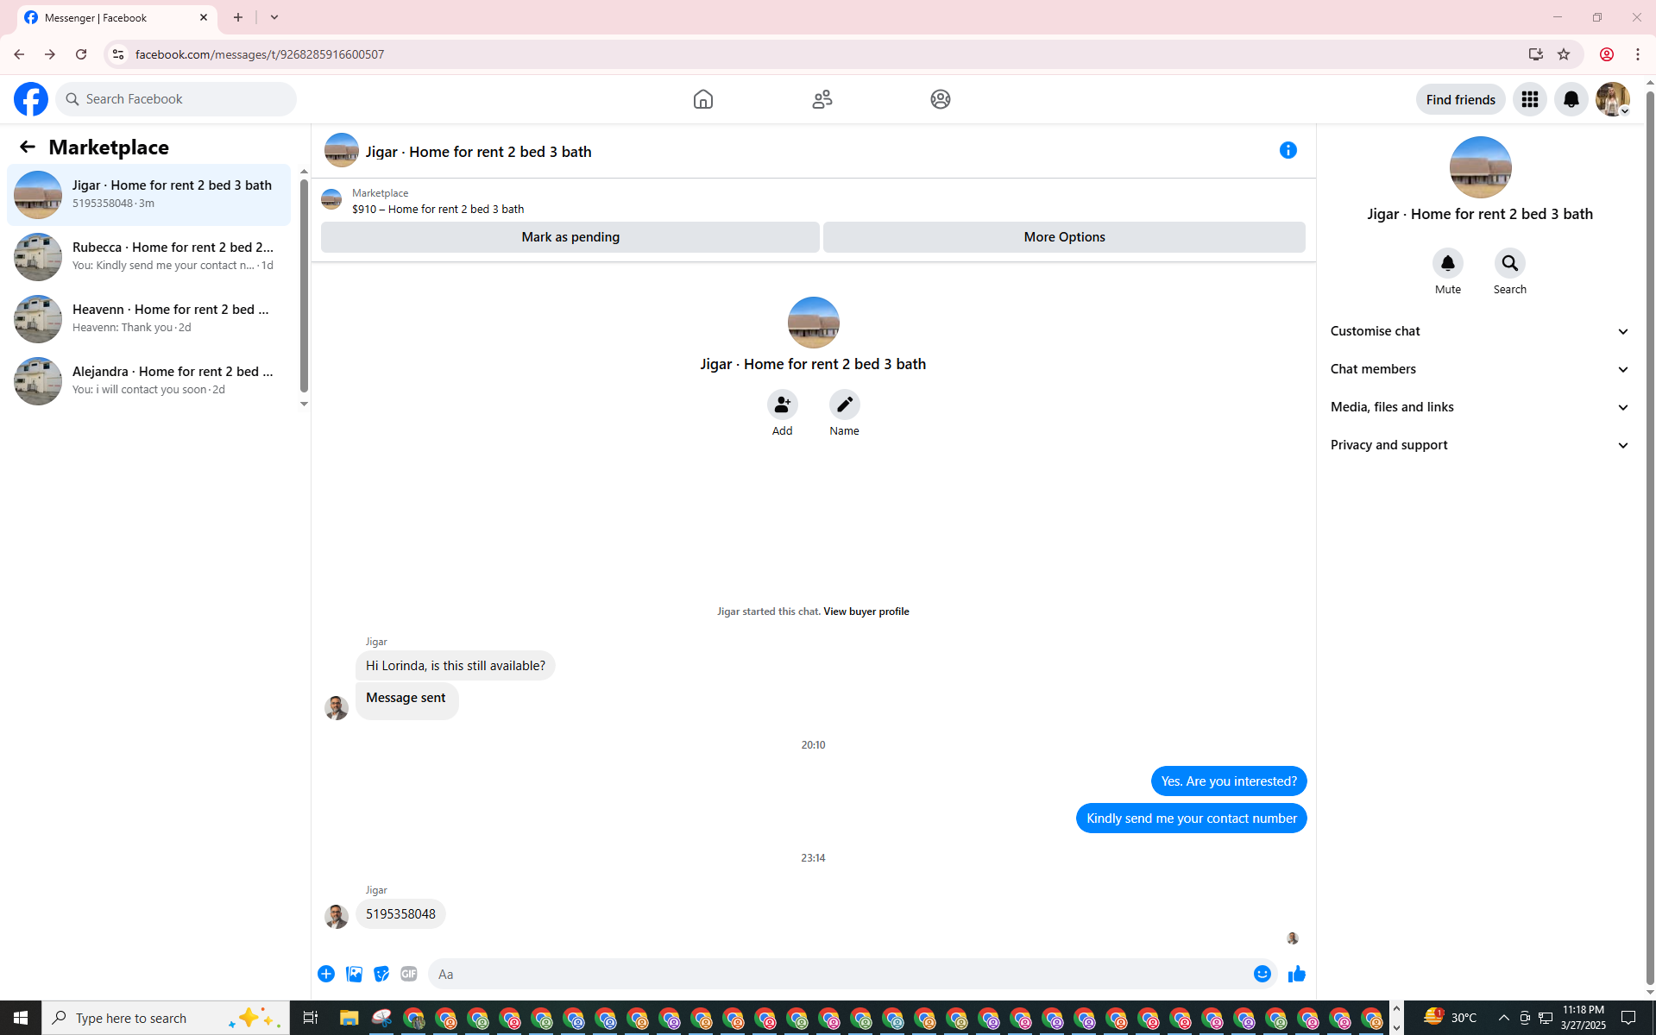Viewport: 1656px width, 1035px height.
Task: Open more actions plus icon in composer
Action: pyautogui.click(x=326, y=974)
